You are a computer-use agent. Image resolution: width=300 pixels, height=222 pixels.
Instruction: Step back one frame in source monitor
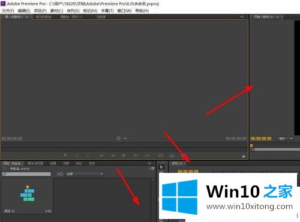113,155
